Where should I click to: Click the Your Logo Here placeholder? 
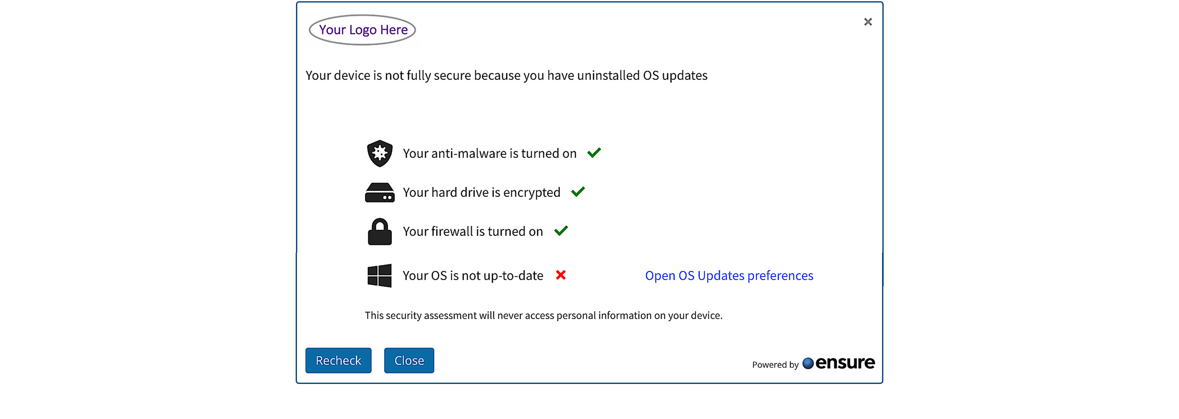coord(362,30)
